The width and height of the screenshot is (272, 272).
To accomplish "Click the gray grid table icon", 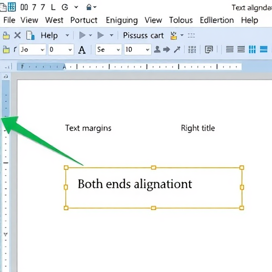I will pyautogui.click(x=192, y=49).
